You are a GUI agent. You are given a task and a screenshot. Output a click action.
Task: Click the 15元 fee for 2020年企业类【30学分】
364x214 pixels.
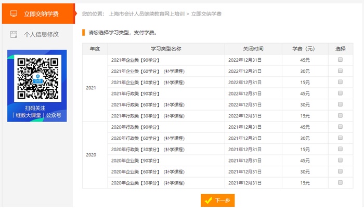pos(305,183)
